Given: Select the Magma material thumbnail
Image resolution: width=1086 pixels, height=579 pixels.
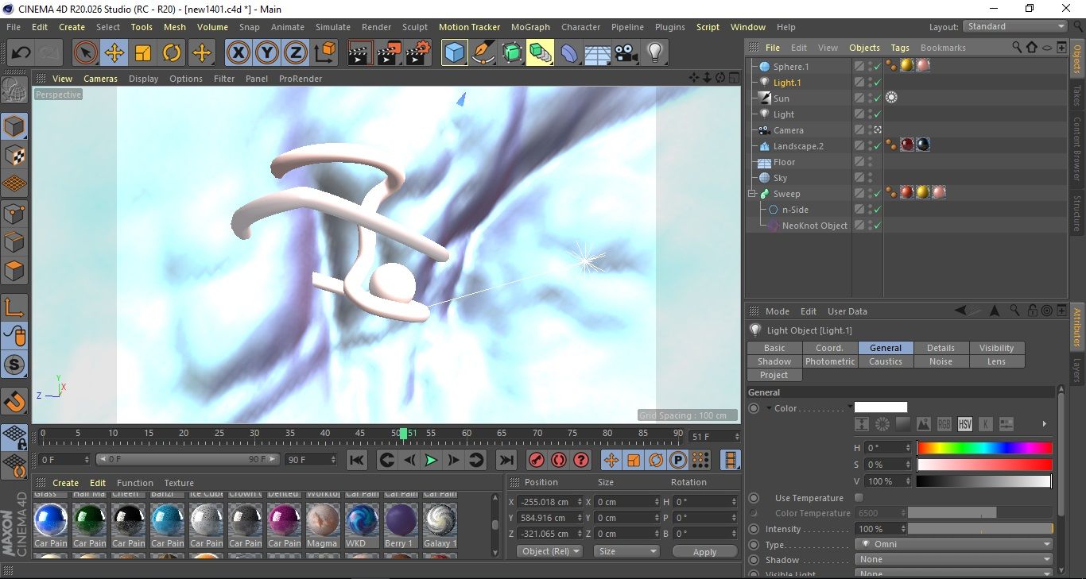Looking at the screenshot, I should (x=322, y=519).
